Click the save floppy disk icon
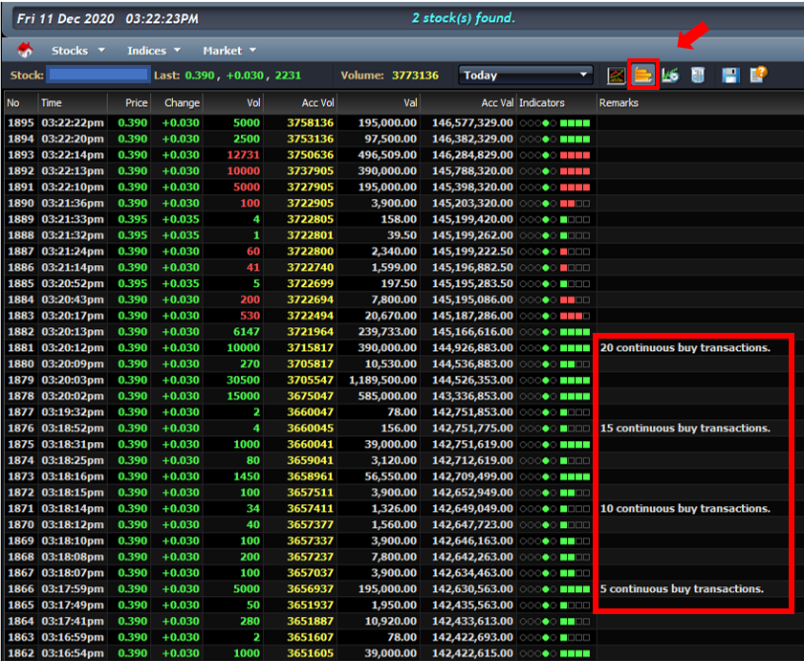Viewport: 804px width, 661px height. pyautogui.click(x=729, y=75)
